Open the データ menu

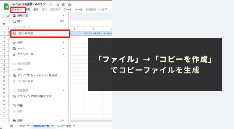point(68,10)
